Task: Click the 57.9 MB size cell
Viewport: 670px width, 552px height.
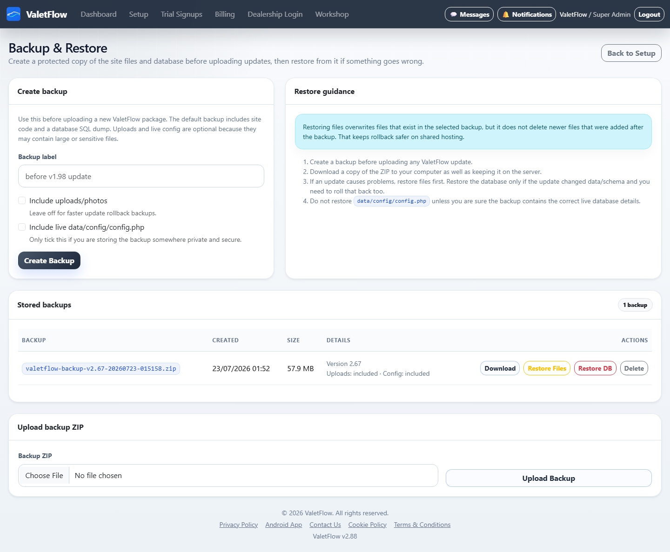Action: (x=301, y=368)
